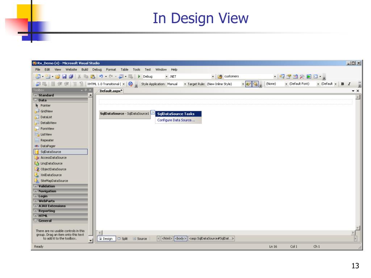Screen dimensions: 371x278
Task: Open the Website menu
Action: (x=71, y=69)
